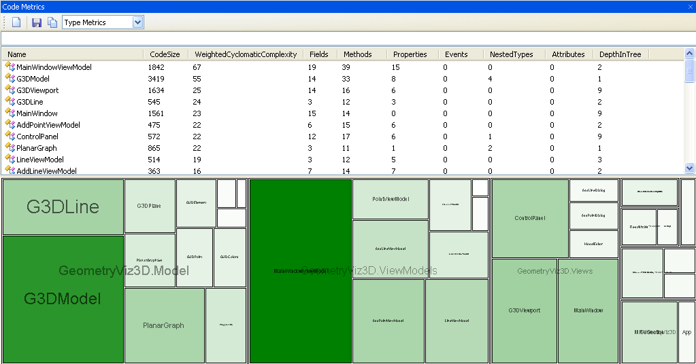Click the class icon next to G3DViewport

click(10, 90)
